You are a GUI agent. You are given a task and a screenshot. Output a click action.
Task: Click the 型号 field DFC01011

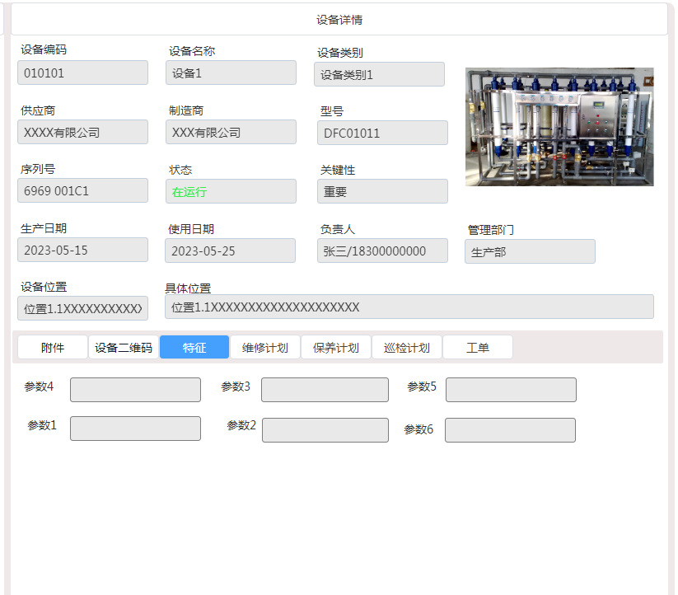pos(383,133)
